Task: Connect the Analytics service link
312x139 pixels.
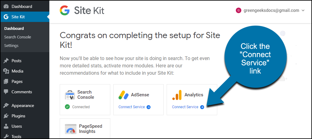Action: (x=185, y=107)
